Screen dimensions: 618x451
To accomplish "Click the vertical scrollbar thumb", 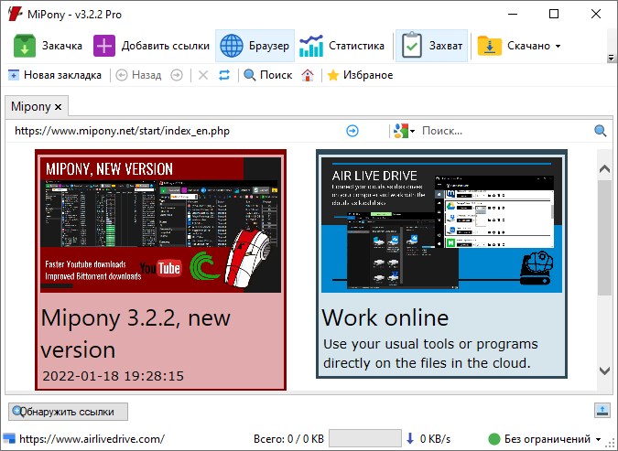I will [604, 238].
